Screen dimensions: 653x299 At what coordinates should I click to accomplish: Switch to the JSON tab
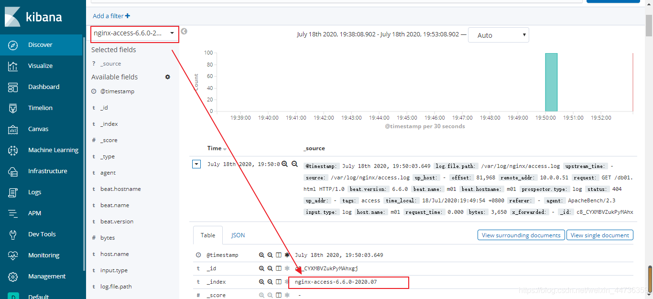238,235
